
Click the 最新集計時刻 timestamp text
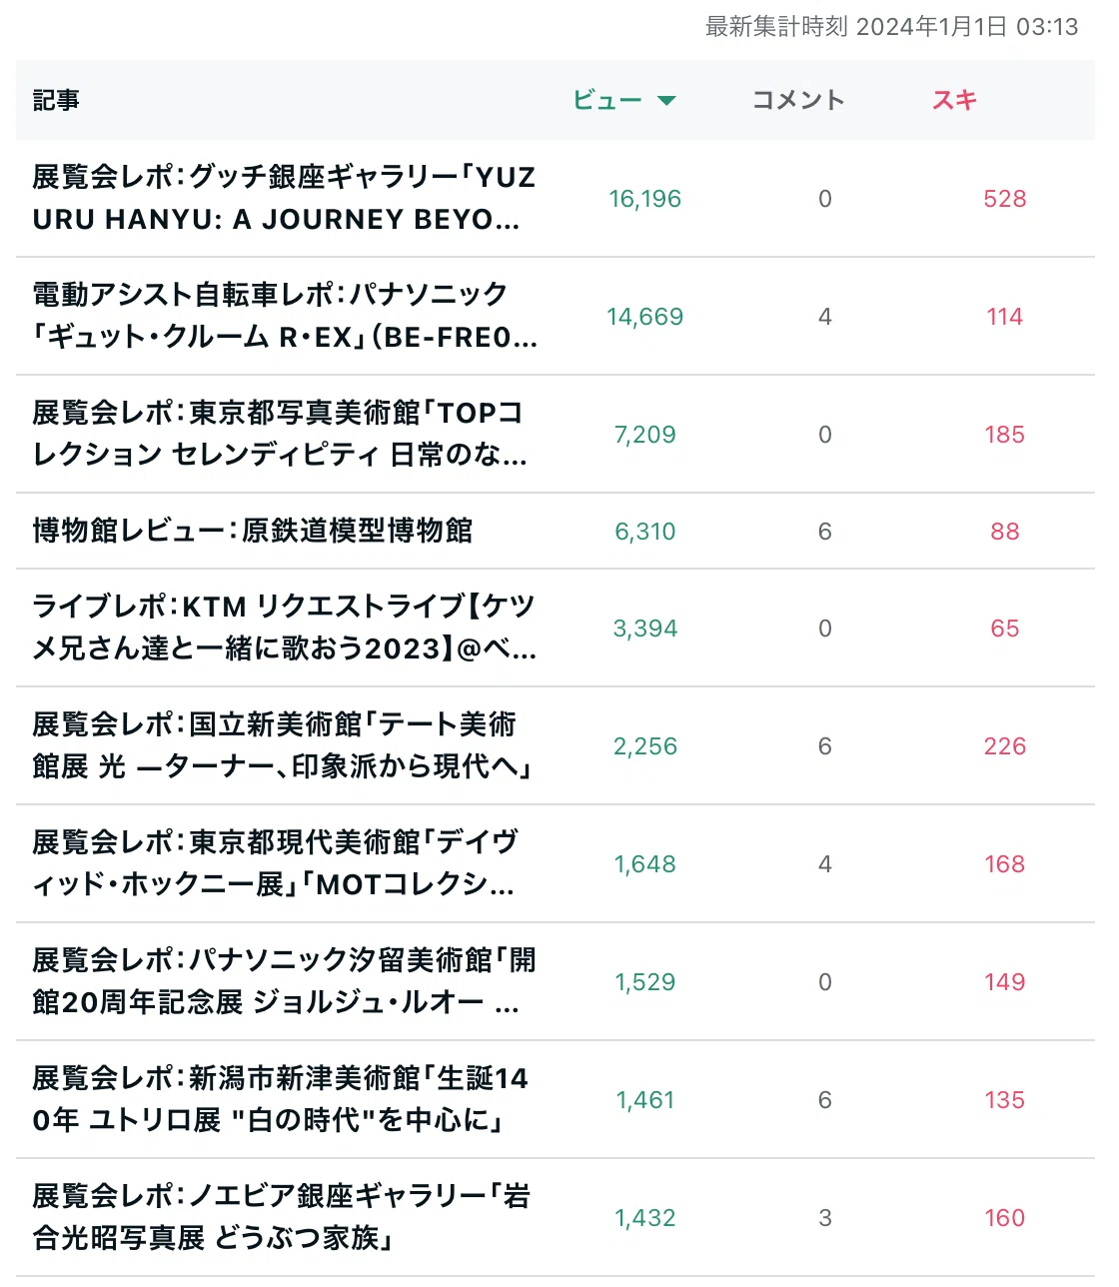point(892,27)
